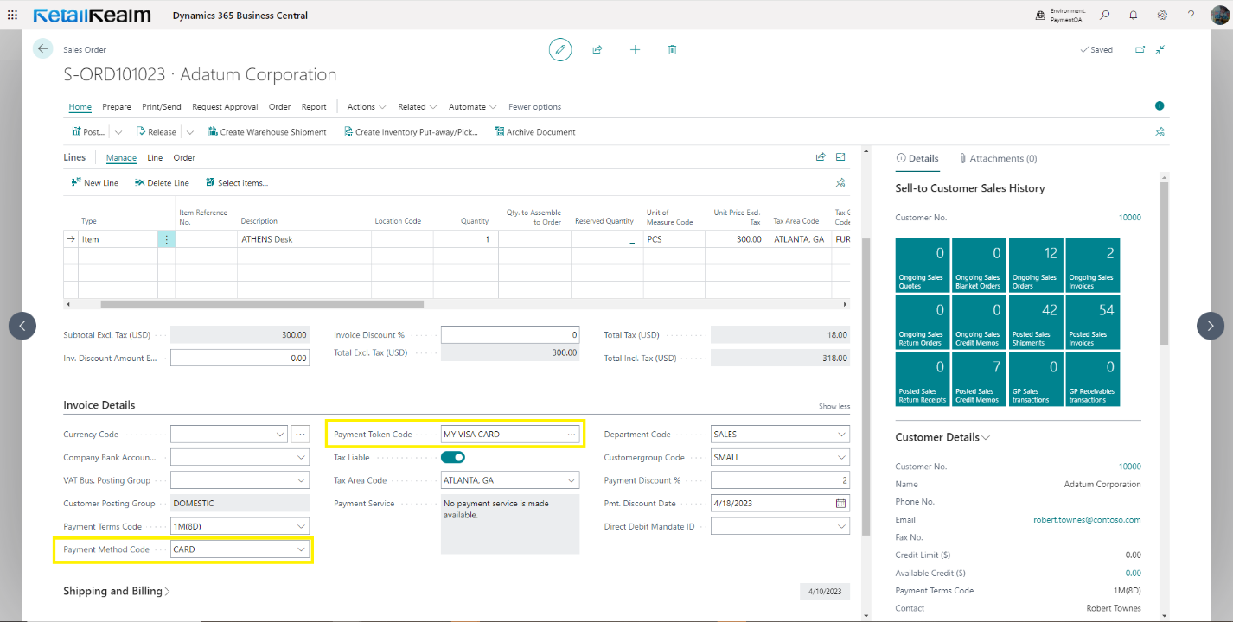Expand the Currency Code dropdown

coord(280,434)
